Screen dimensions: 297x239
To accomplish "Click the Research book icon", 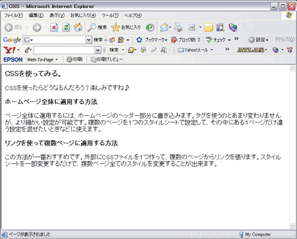I will point(220,28).
